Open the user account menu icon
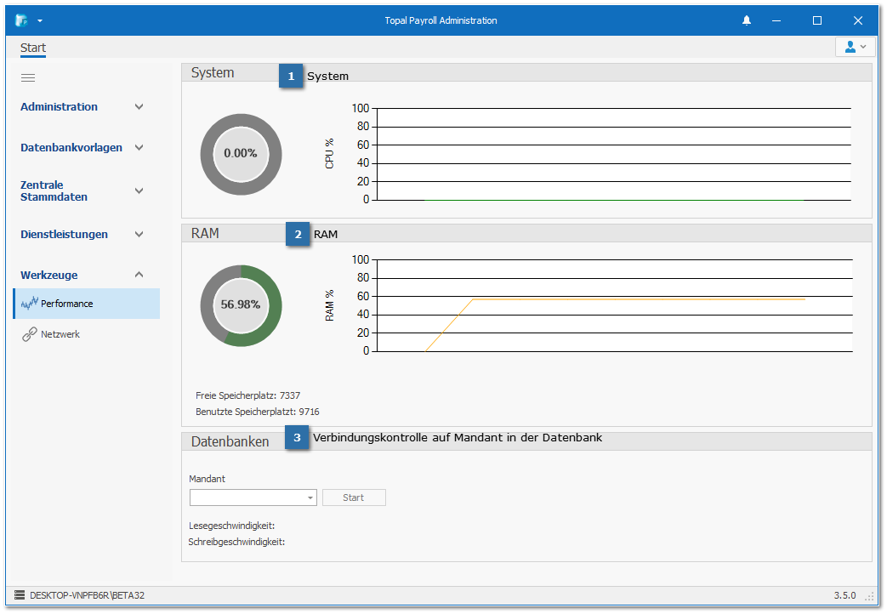 (855, 47)
